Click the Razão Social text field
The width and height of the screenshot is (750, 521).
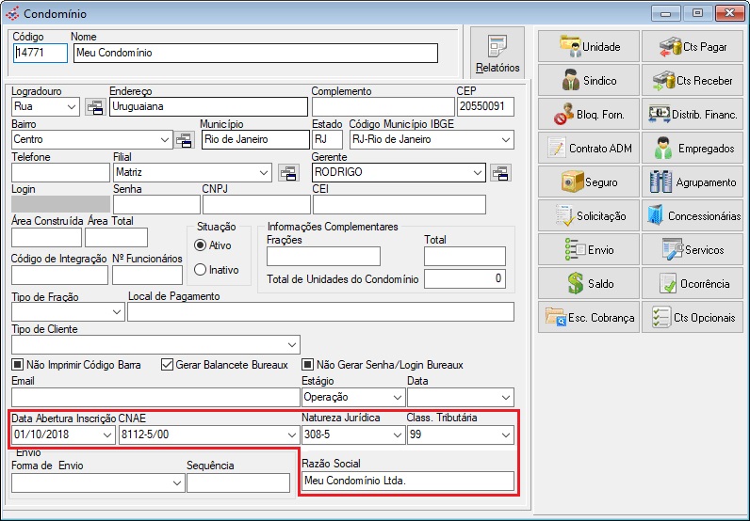[407, 482]
